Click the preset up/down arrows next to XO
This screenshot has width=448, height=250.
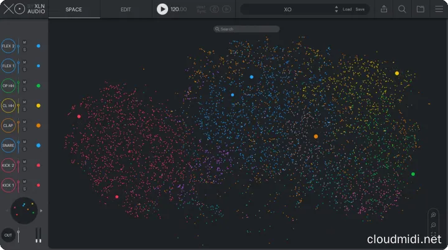337,9
